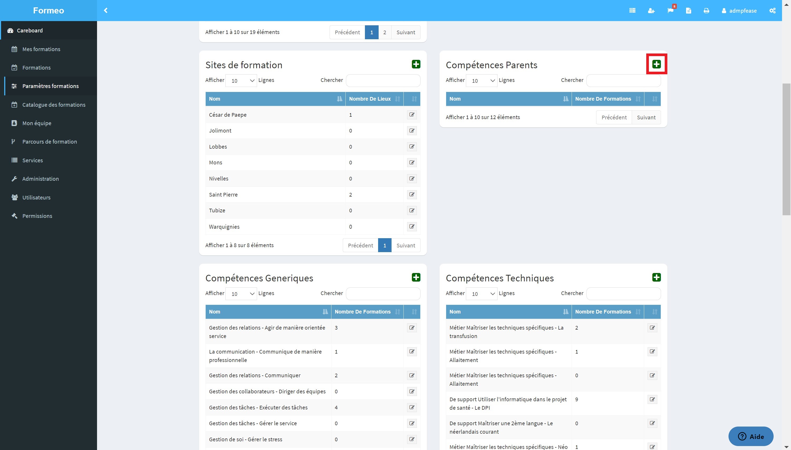
Task: Open the admpfease user menu
Action: point(739,11)
